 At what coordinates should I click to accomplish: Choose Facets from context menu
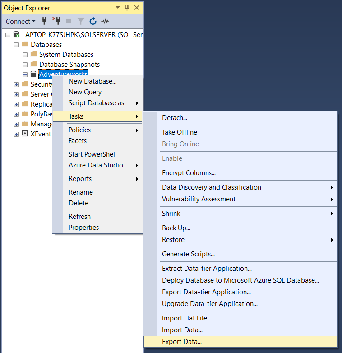[97, 141]
